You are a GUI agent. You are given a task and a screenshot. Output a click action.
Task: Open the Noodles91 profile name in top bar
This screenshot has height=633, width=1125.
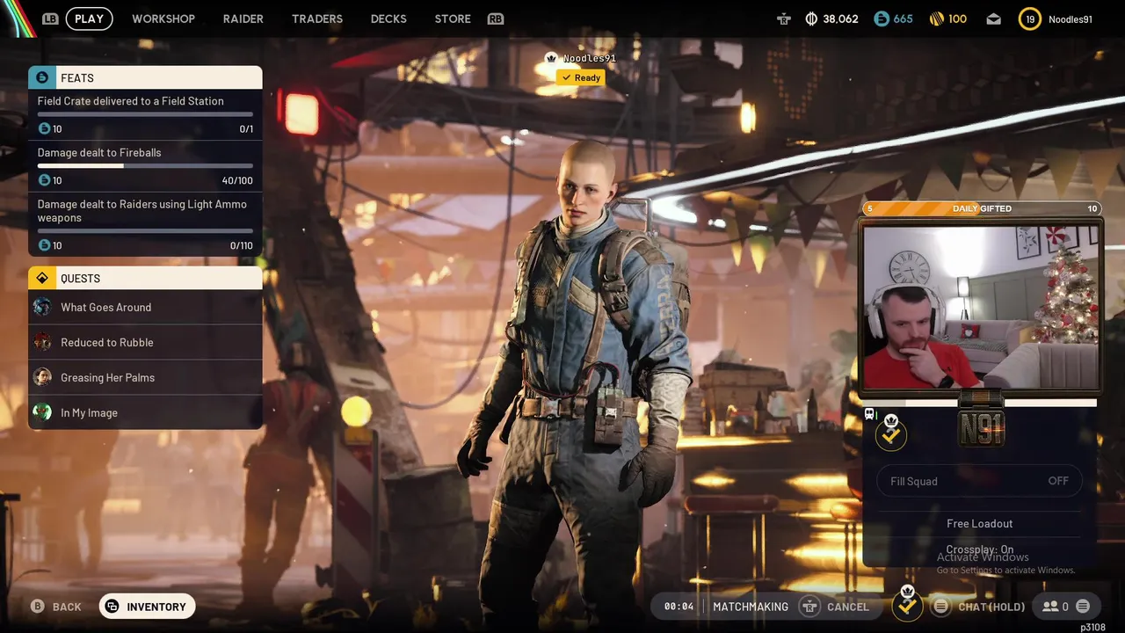[1071, 18]
